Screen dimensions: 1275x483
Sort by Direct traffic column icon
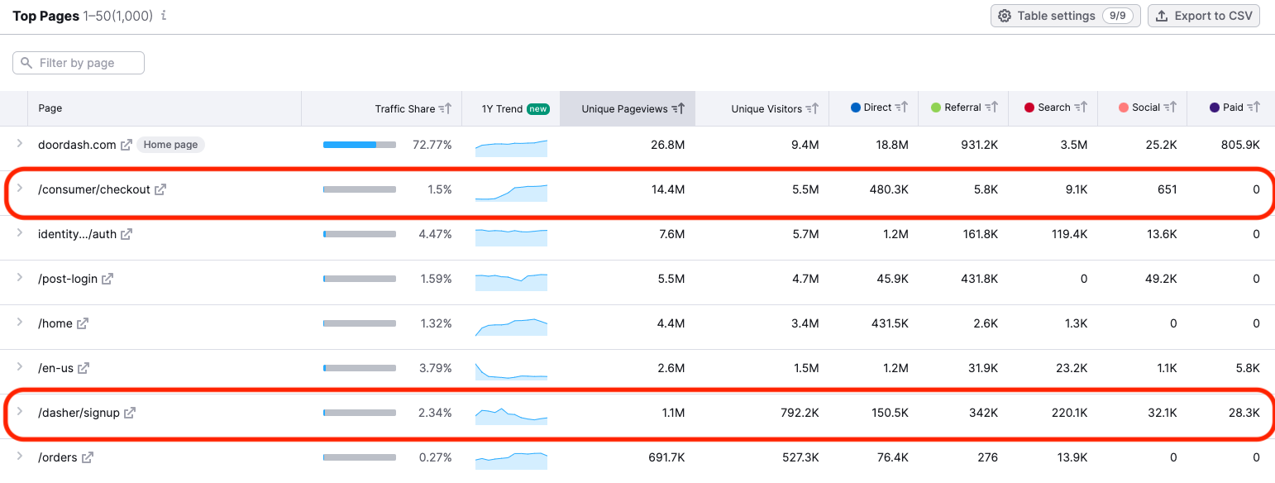(901, 108)
